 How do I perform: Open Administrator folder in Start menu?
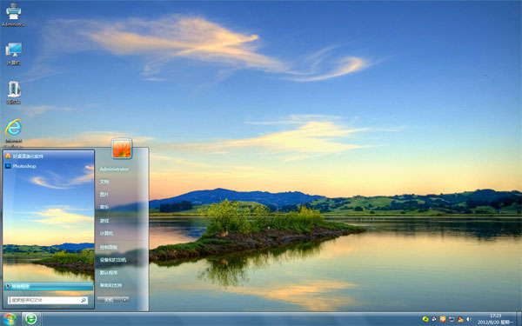coord(114,170)
